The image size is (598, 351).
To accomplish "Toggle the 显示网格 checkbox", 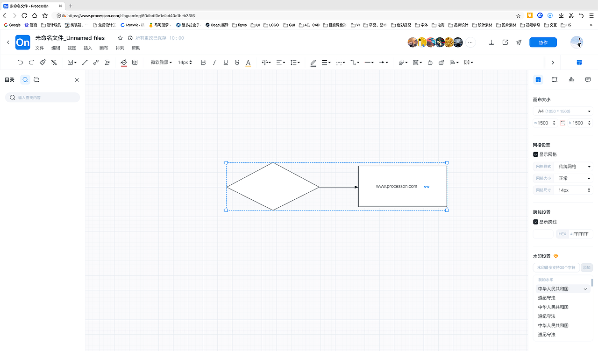I will pos(536,154).
